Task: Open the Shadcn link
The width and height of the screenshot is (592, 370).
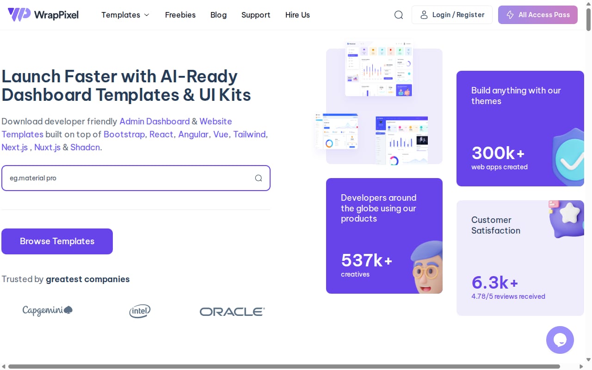Action: pyautogui.click(x=85, y=147)
